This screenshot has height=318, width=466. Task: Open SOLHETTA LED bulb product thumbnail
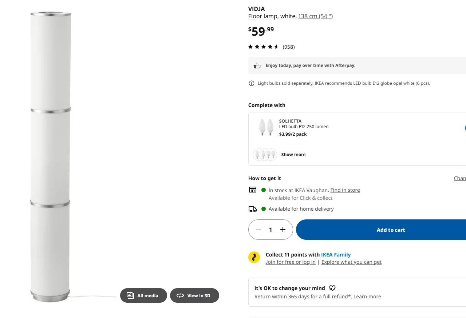click(266, 127)
